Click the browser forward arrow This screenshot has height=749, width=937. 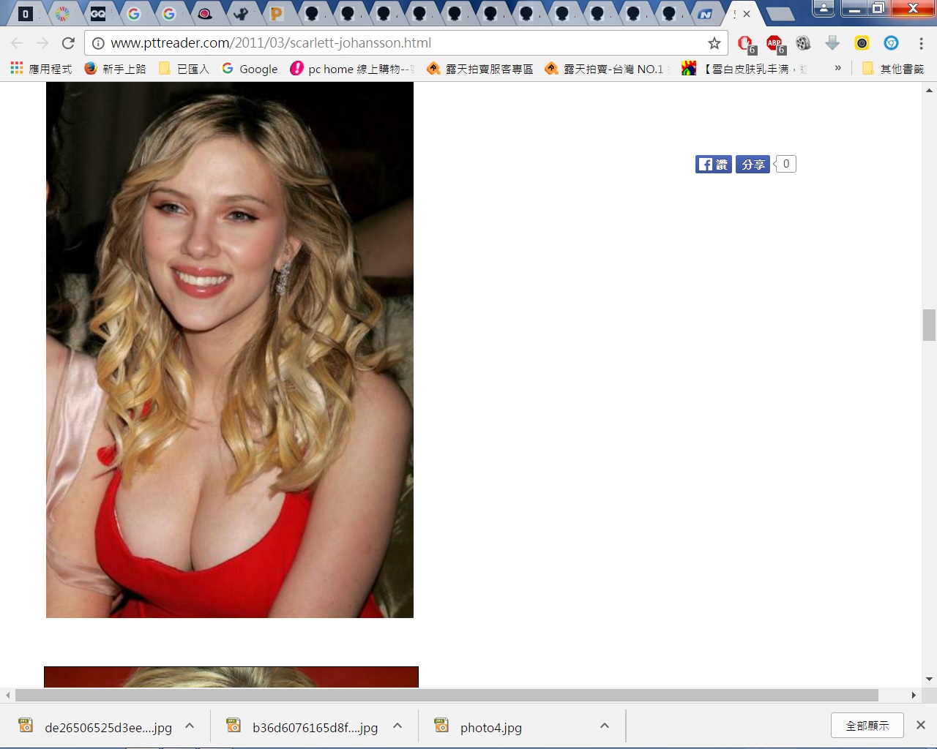[42, 43]
